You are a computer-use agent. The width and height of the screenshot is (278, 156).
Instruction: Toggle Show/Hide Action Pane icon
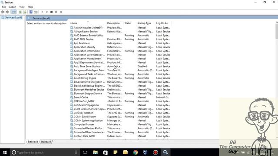[x=36, y=12]
